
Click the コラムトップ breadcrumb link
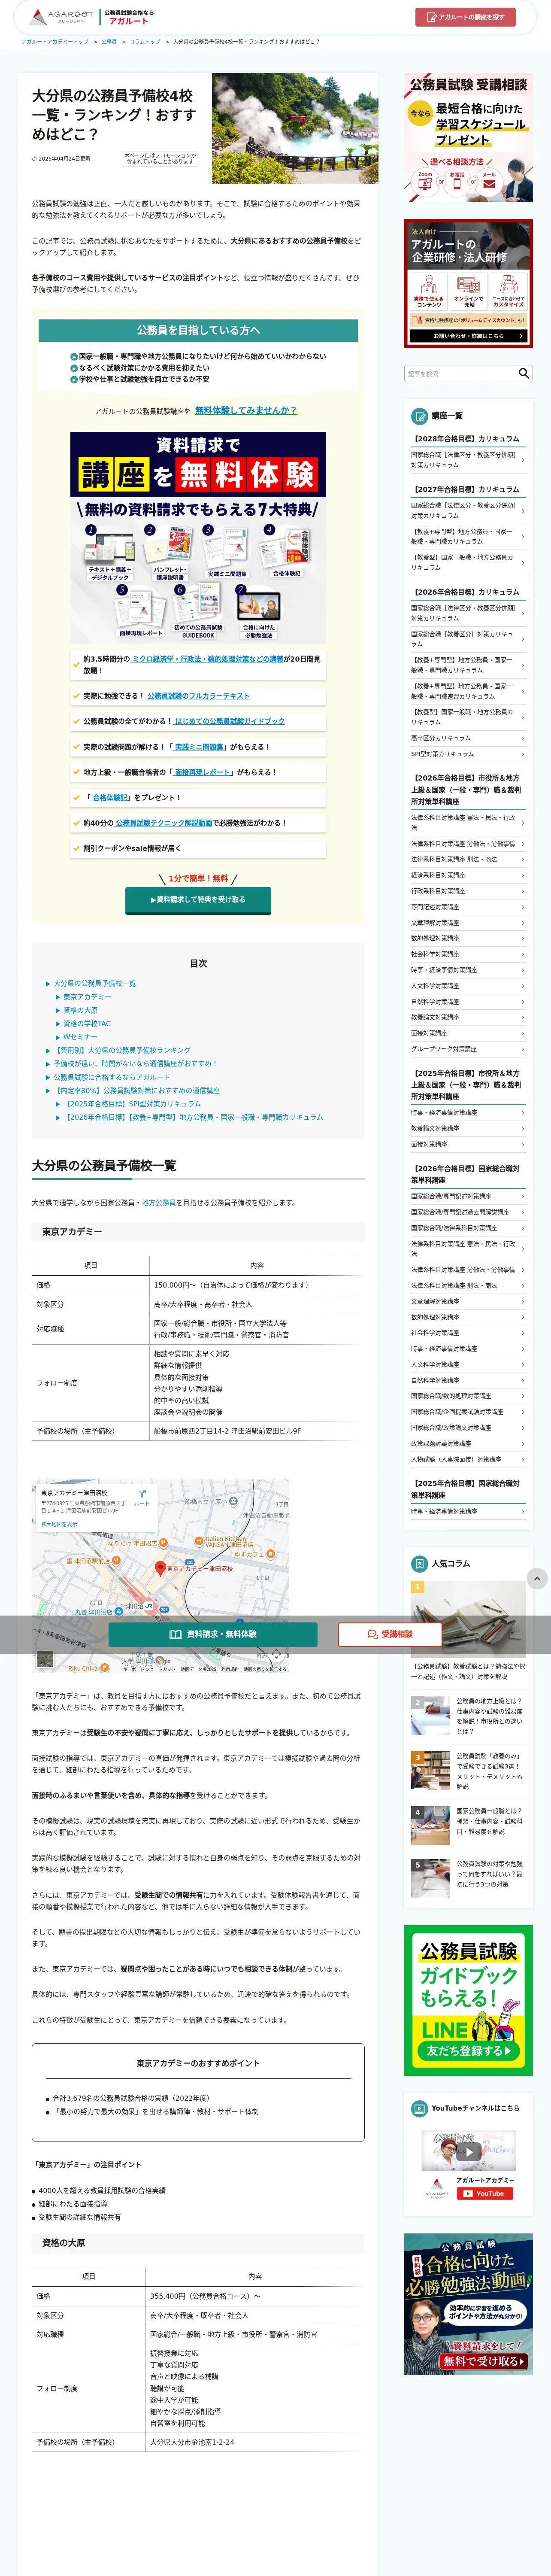pos(144,42)
